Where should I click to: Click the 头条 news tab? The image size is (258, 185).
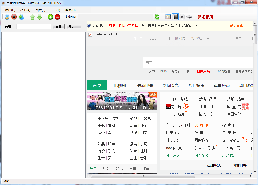coord(93,168)
